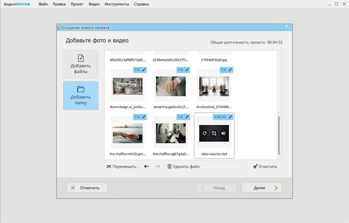The image size is (349, 223).
Task: Edit video-resume.mp4 using pencil icon
Action: [230, 117]
